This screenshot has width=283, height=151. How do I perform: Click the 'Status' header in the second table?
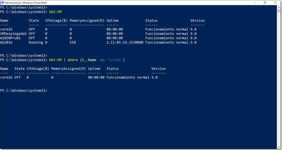[x=112, y=68]
